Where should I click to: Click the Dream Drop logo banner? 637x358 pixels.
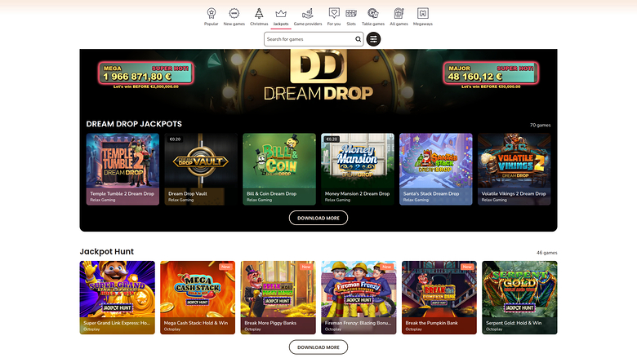point(318,75)
